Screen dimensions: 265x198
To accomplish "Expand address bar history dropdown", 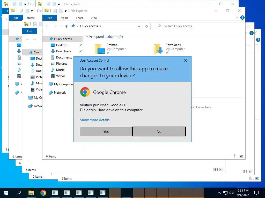I will point(139,26).
